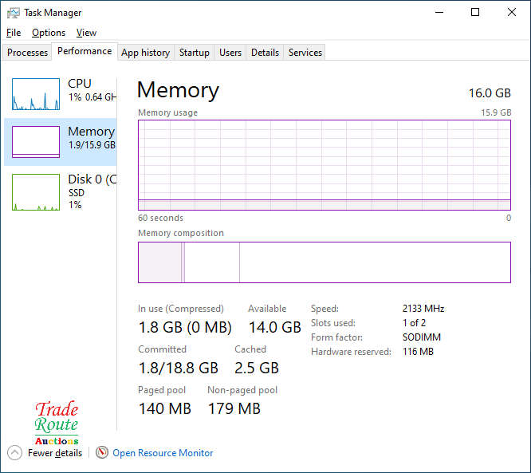The image size is (531, 473).
Task: Open the Options menu
Action: [x=49, y=33]
